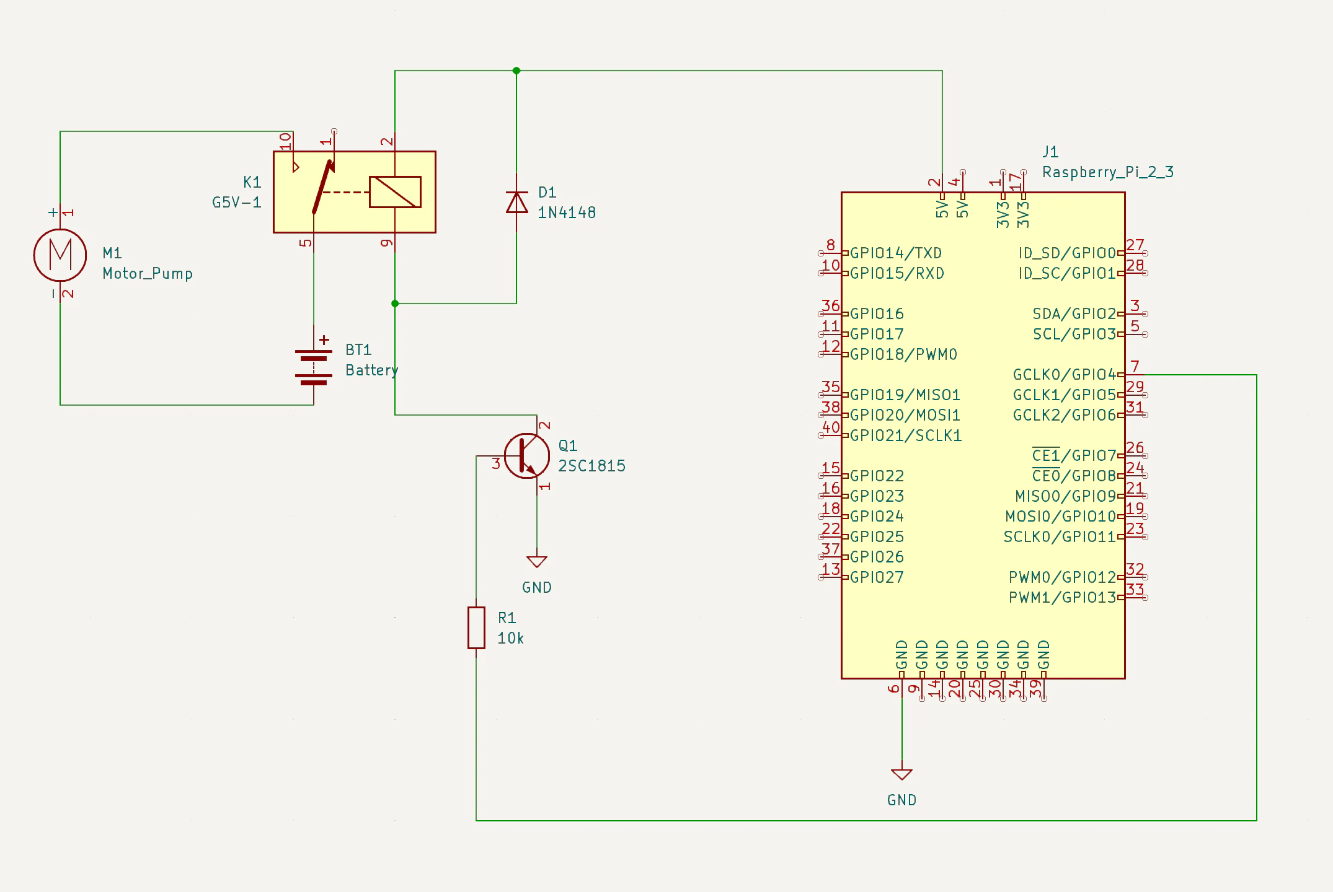Click the 'GPIO14/TXD' pin label
This screenshot has width=1333, height=892.
[x=896, y=253]
